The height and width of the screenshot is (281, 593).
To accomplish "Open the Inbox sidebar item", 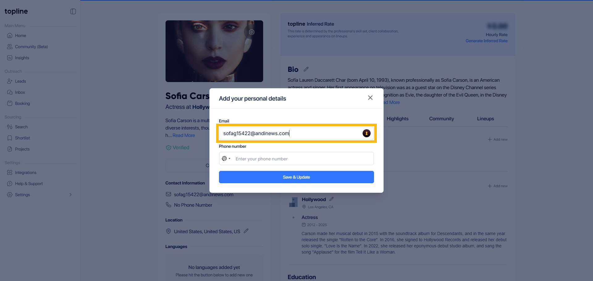I will click(20, 92).
